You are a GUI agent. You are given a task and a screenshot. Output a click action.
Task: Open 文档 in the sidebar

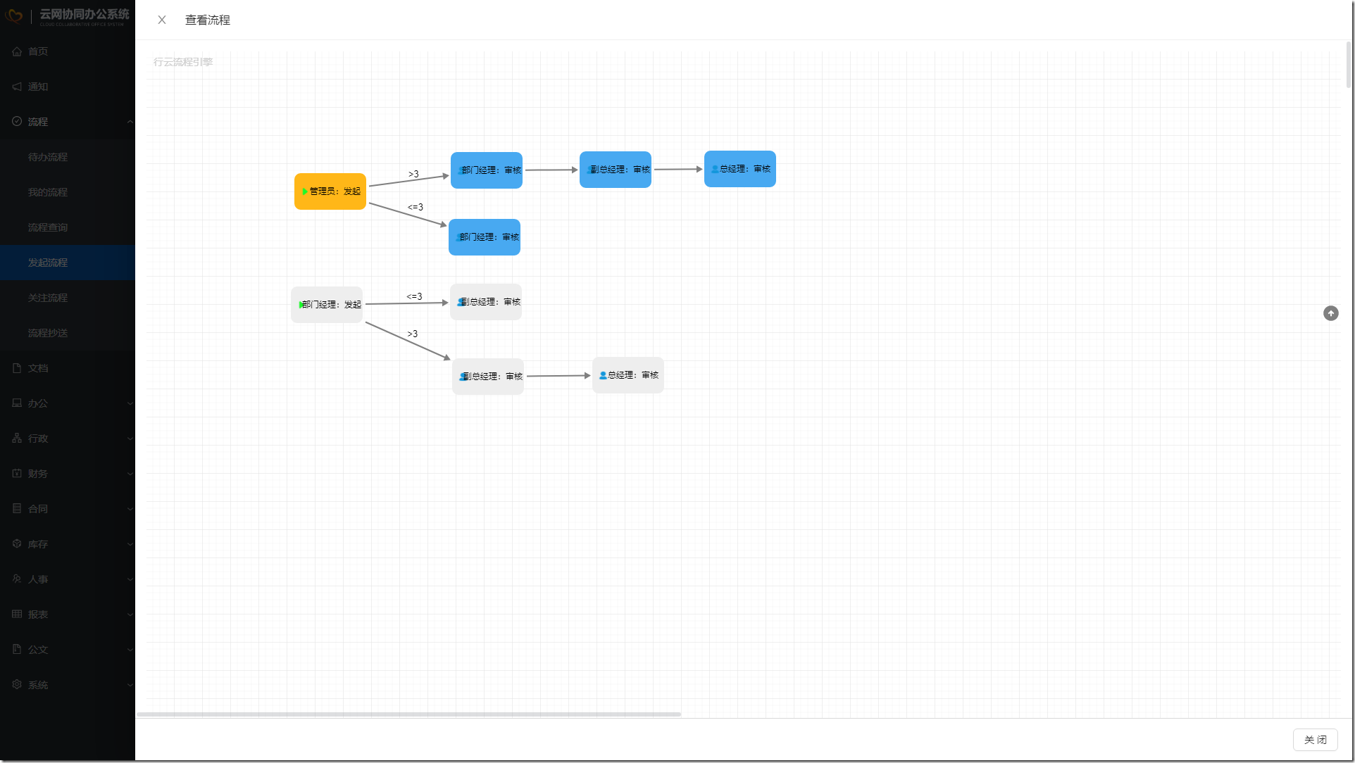(x=68, y=368)
